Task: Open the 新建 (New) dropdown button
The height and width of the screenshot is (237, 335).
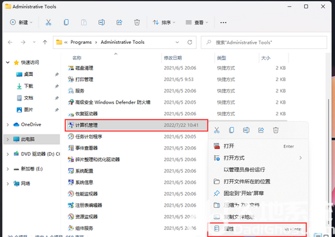Action: [21, 23]
